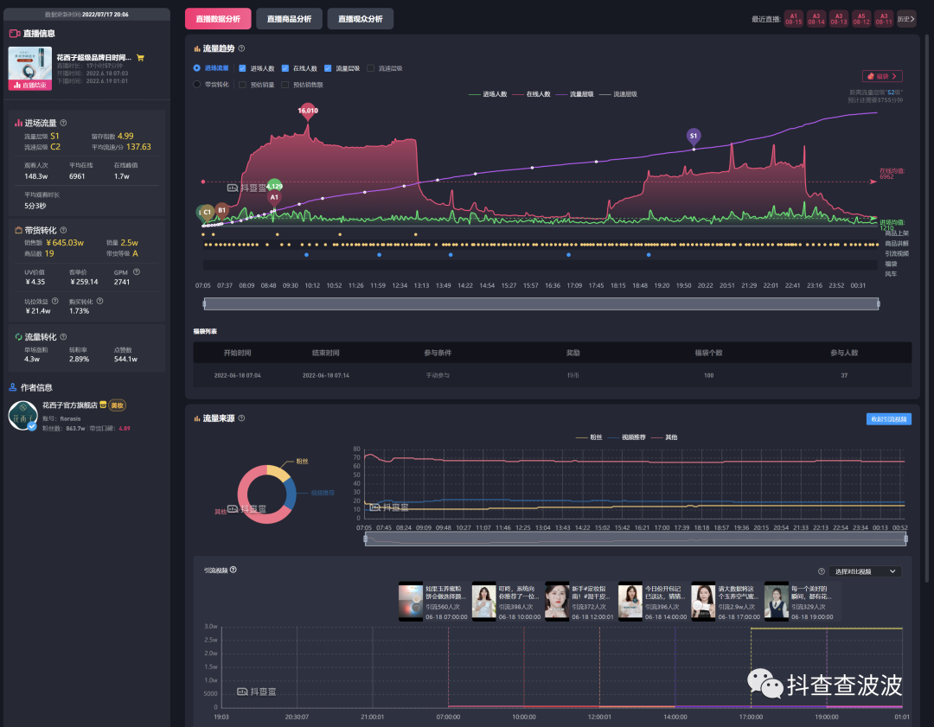This screenshot has width=934, height=727.
Task: Select the 进场流量 radio button
Action: point(196,68)
